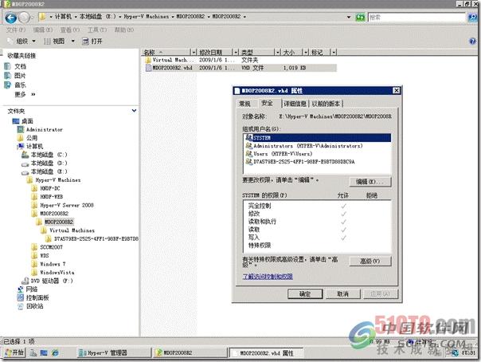Switch to the 安全 tab
This screenshot has width=481, height=362.
[x=267, y=103]
